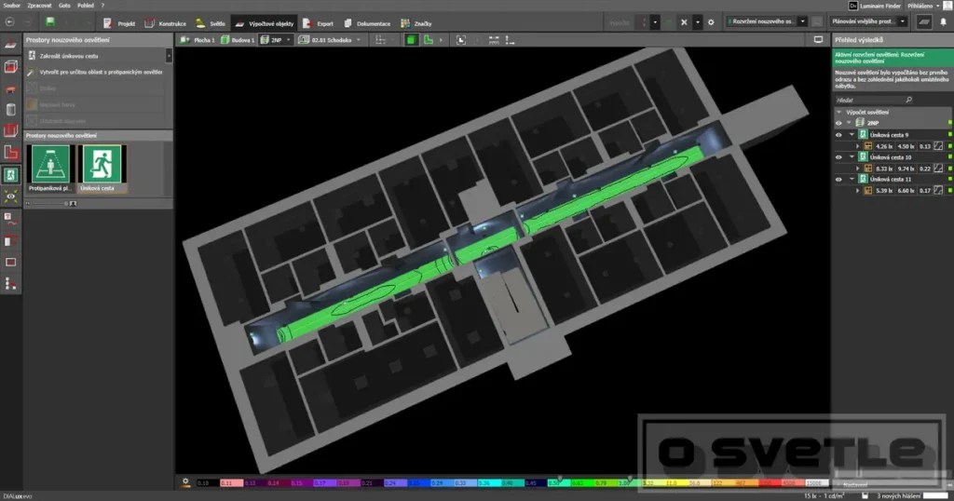Open the Zpracovat menu

pyautogui.click(x=39, y=6)
